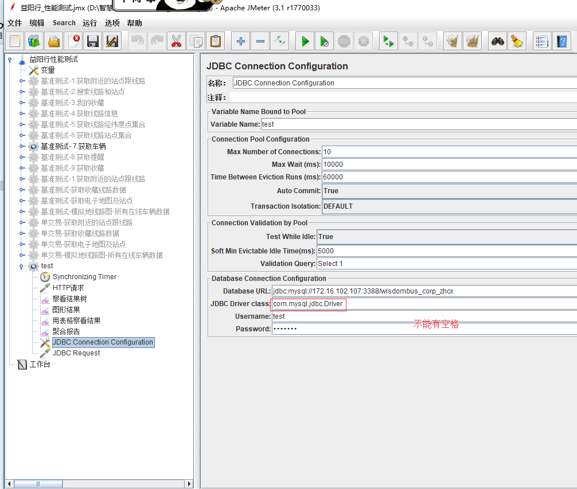Open the Auto Commit dropdown
Screen dimensions: 577x489
(x=449, y=191)
